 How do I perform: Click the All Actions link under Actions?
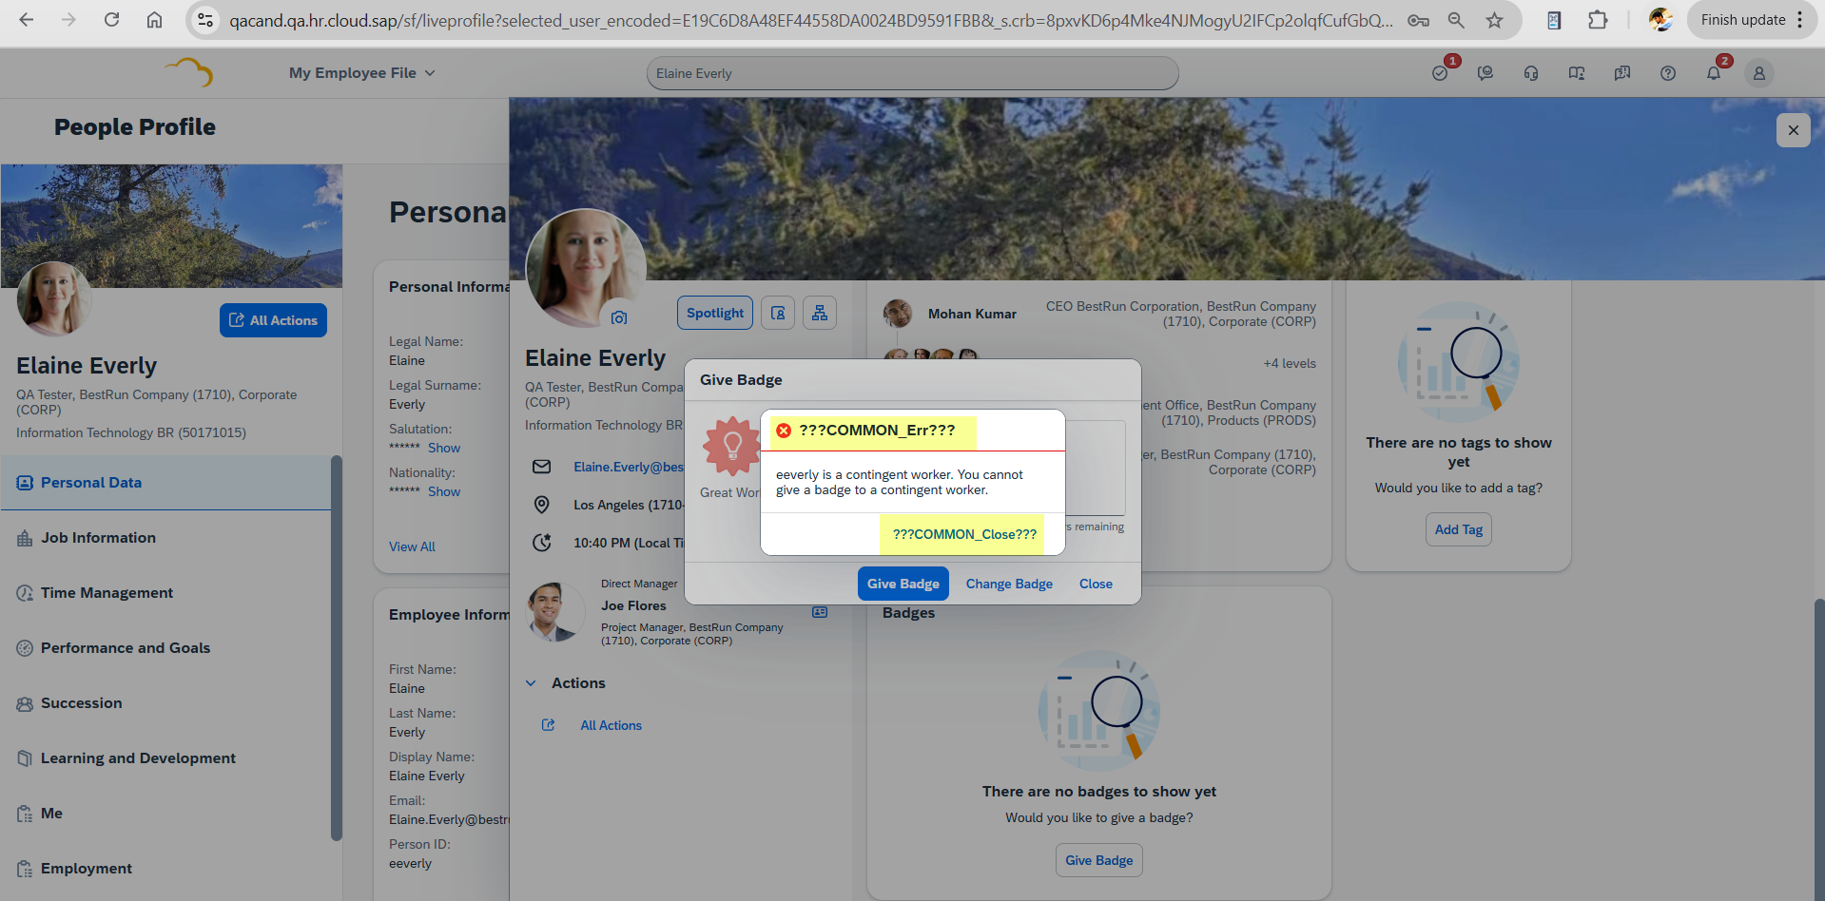611,725
